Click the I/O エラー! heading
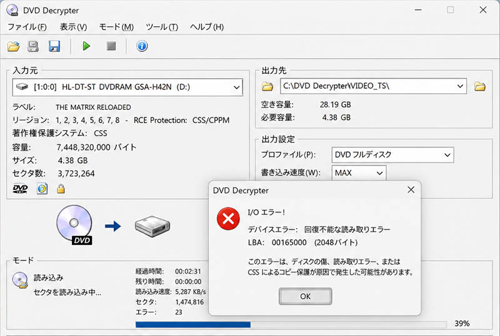This screenshot has width=500, height=336. 266,212
